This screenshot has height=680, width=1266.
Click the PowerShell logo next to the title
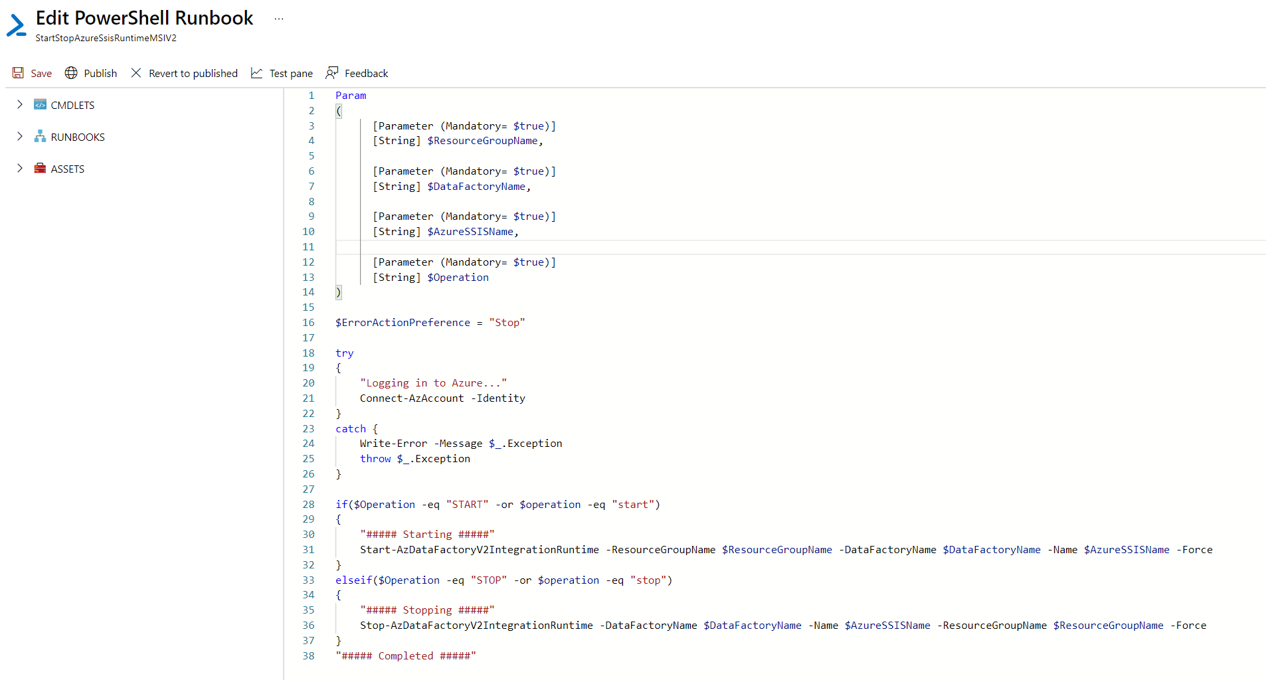tap(16, 25)
